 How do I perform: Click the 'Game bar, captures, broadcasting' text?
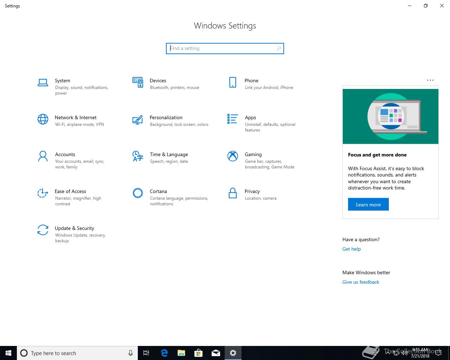270,164
